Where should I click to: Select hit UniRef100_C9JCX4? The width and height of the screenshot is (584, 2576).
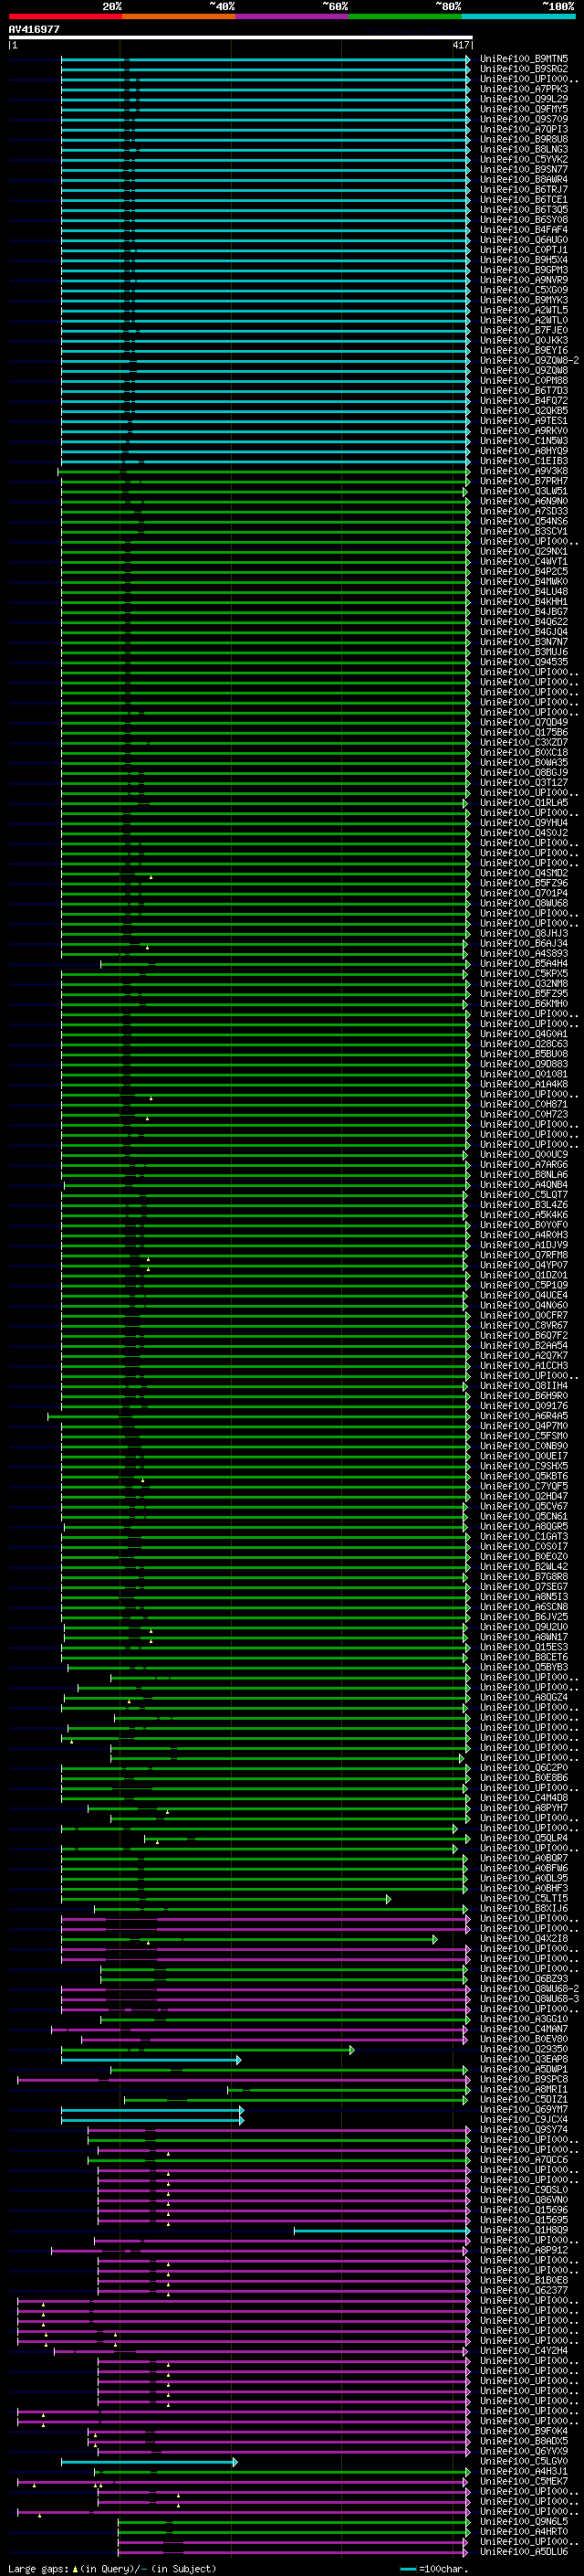pos(524,2120)
